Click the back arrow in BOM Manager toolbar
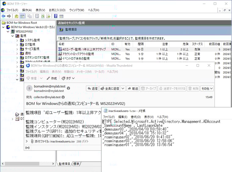 pyautogui.click(x=3, y=16)
